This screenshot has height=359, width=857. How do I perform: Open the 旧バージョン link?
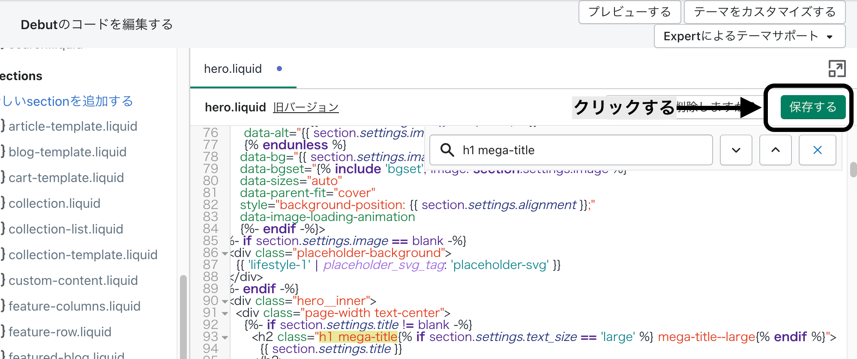[306, 107]
